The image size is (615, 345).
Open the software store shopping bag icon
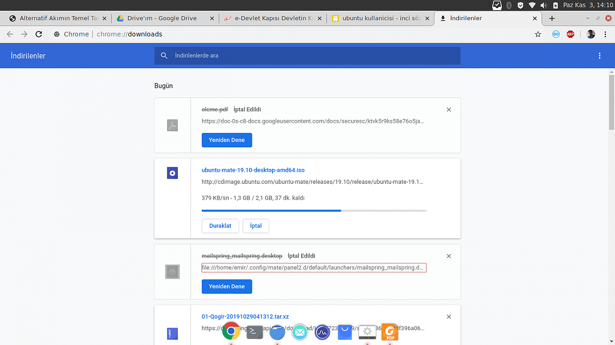[344, 332]
